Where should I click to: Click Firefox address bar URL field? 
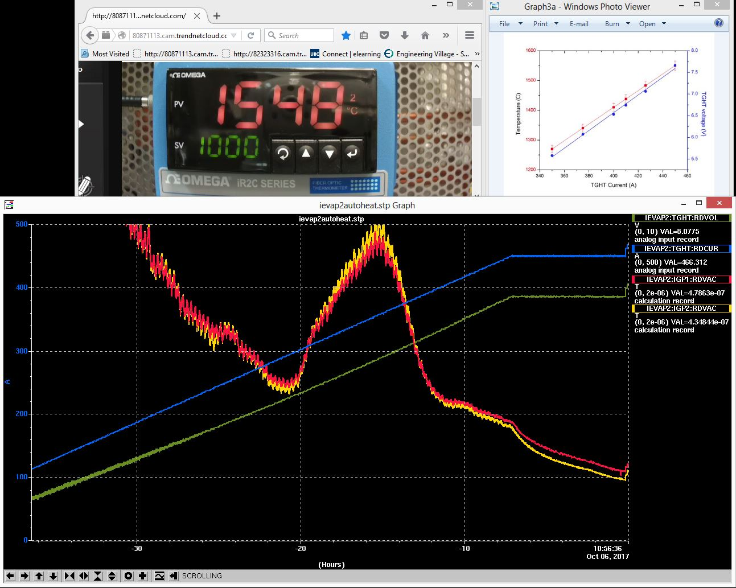[x=179, y=35]
